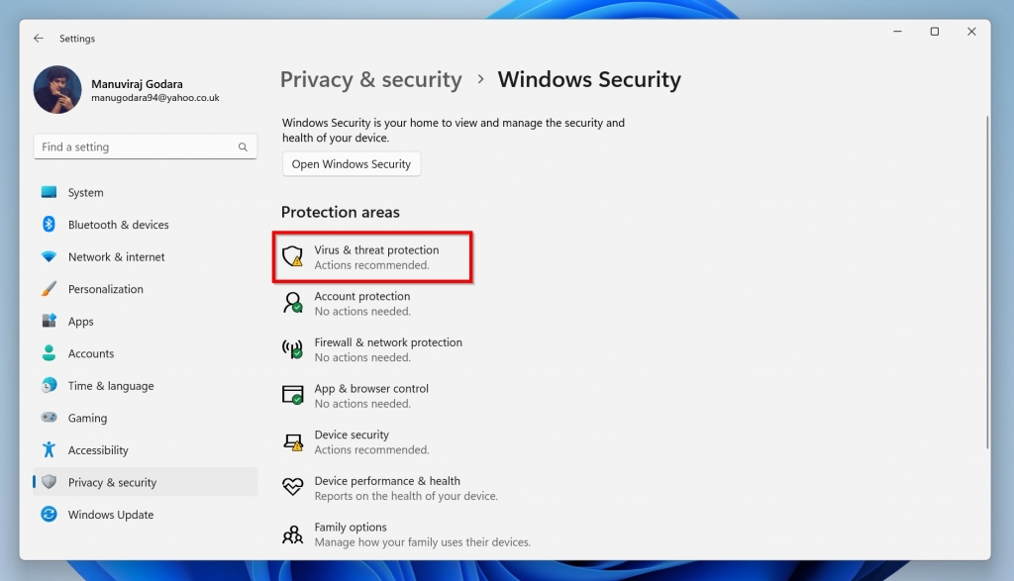Viewport: 1014px width, 581px height.
Task: Open the Virus & threat protection shield icon
Action: pyautogui.click(x=291, y=255)
